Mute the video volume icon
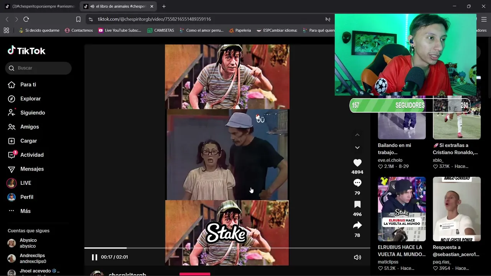 (357, 257)
